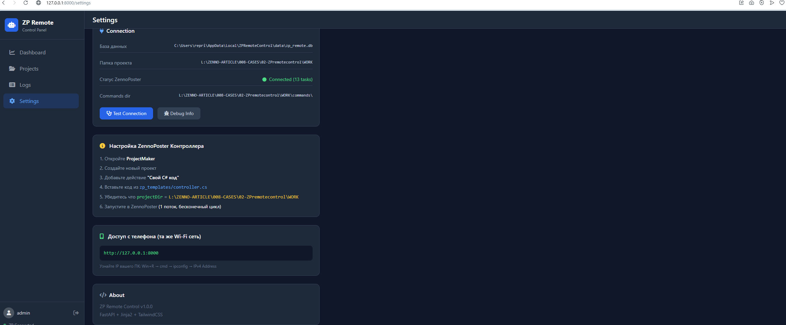786x325 pixels.
Task: Click the pin note icon in browser toolbar
Action: pyautogui.click(x=741, y=3)
